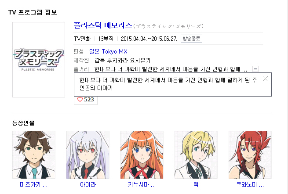Click the 등장인물 section heading
The width and height of the screenshot is (288, 194).
pyautogui.click(x=23, y=123)
